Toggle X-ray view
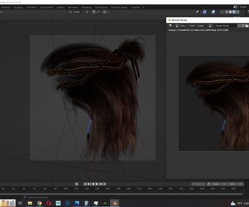Screen dimensions: 249x207 (x=222, y=12)
